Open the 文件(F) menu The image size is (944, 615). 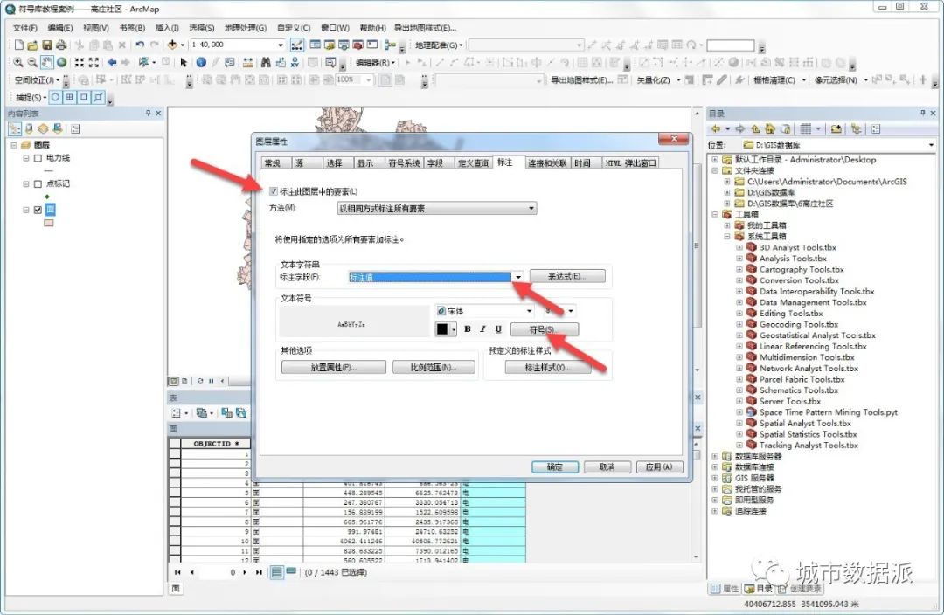(x=24, y=28)
